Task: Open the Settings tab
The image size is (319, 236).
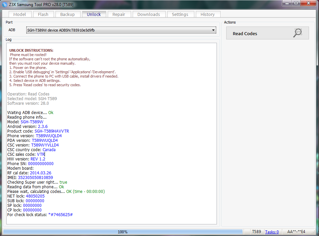Action: click(x=180, y=14)
